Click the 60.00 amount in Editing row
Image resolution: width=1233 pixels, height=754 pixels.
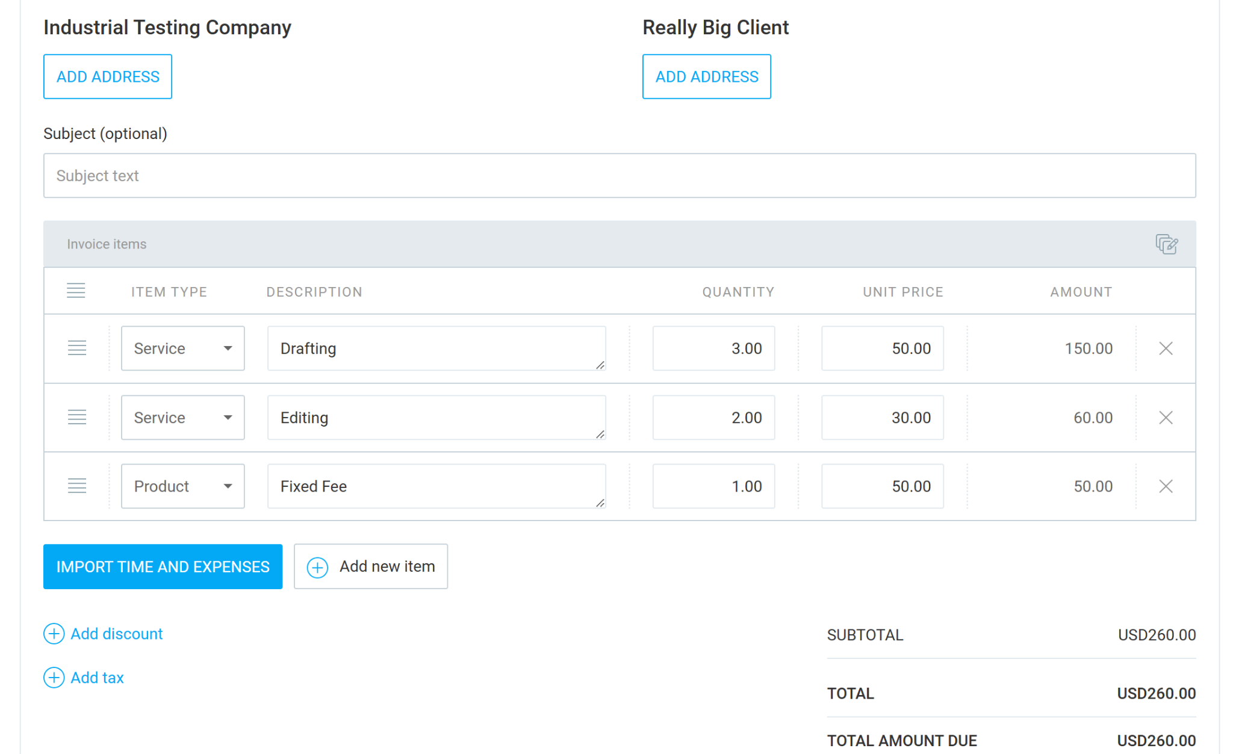pos(1093,418)
